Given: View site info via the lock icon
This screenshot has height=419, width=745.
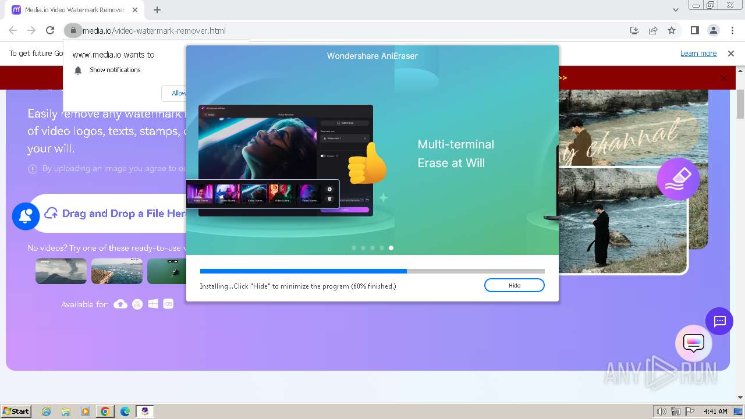Looking at the screenshot, I should pyautogui.click(x=72, y=30).
